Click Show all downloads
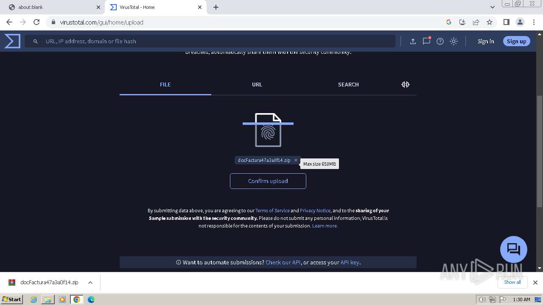 point(512,282)
